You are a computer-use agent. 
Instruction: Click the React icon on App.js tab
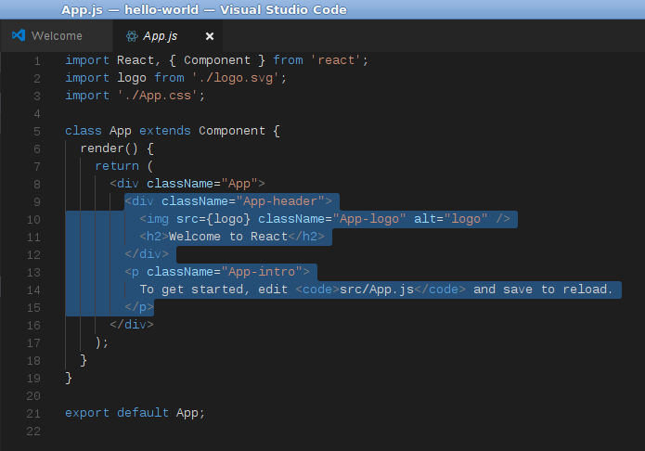pos(132,36)
